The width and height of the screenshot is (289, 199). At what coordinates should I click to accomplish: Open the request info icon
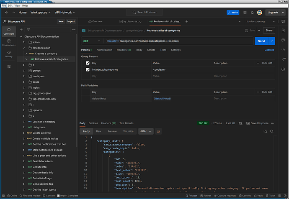click(x=283, y=69)
